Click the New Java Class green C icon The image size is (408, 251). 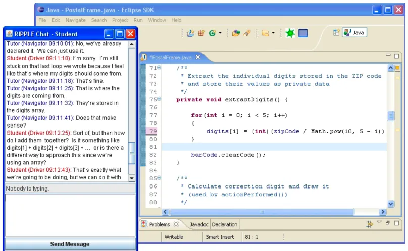pos(212,33)
